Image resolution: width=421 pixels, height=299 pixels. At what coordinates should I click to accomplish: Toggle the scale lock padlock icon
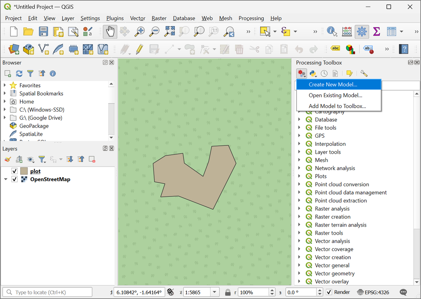click(228, 292)
